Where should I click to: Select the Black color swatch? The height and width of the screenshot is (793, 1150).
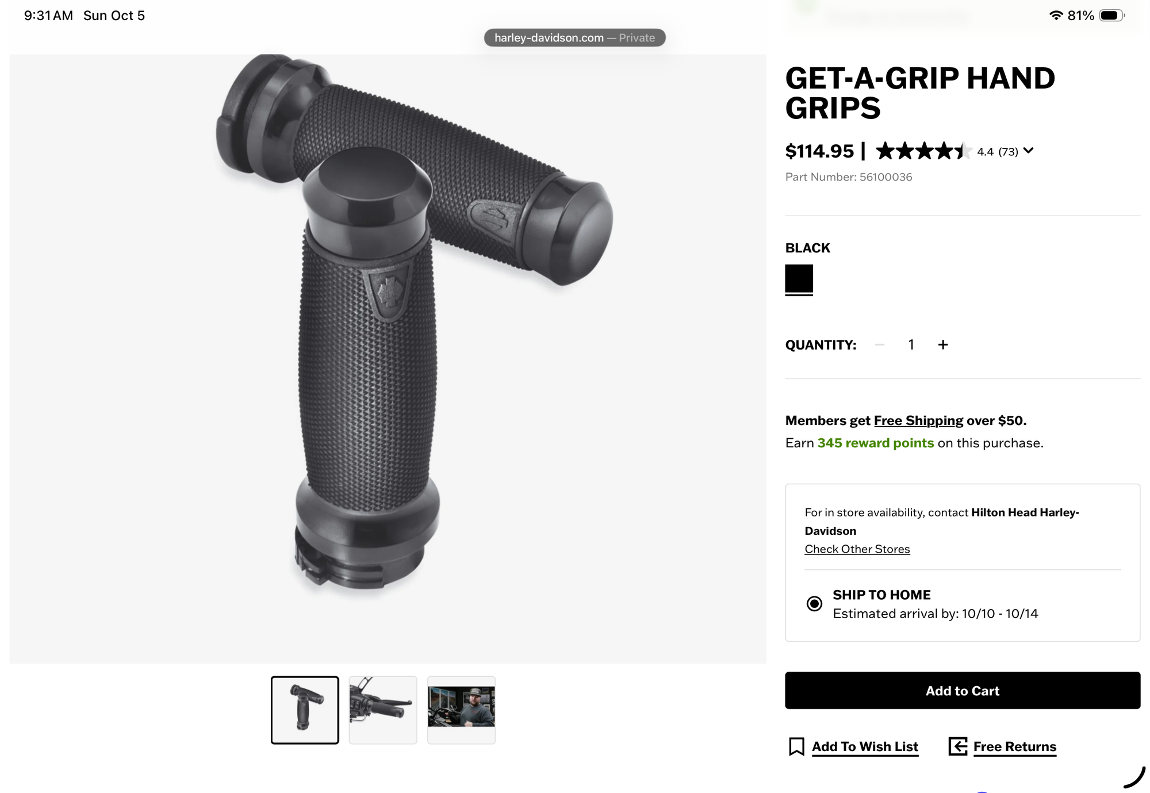(x=799, y=279)
